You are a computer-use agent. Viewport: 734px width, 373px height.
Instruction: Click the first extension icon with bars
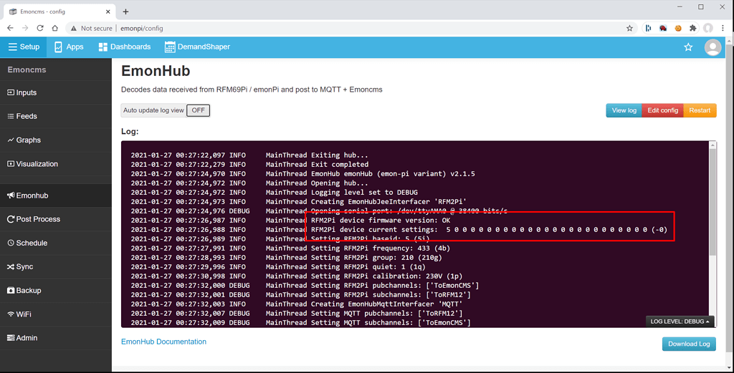tap(648, 28)
